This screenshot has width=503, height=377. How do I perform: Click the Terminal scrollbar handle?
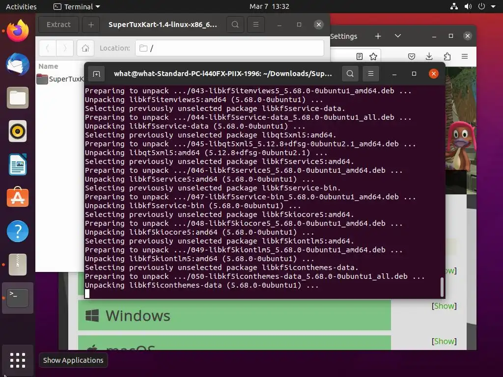(x=442, y=287)
